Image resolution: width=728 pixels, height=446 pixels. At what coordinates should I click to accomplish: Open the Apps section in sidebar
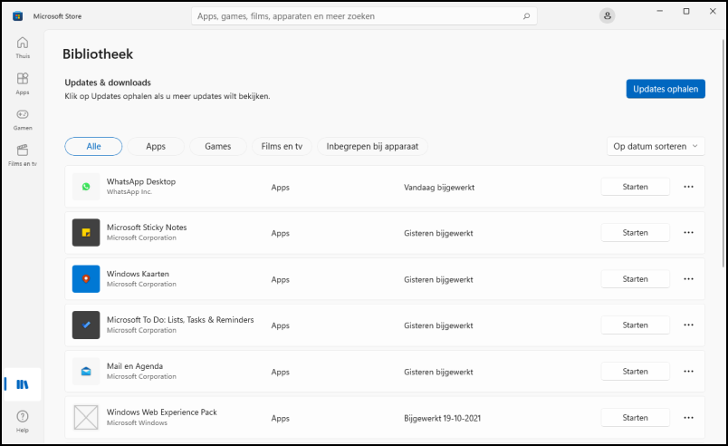pyautogui.click(x=23, y=83)
